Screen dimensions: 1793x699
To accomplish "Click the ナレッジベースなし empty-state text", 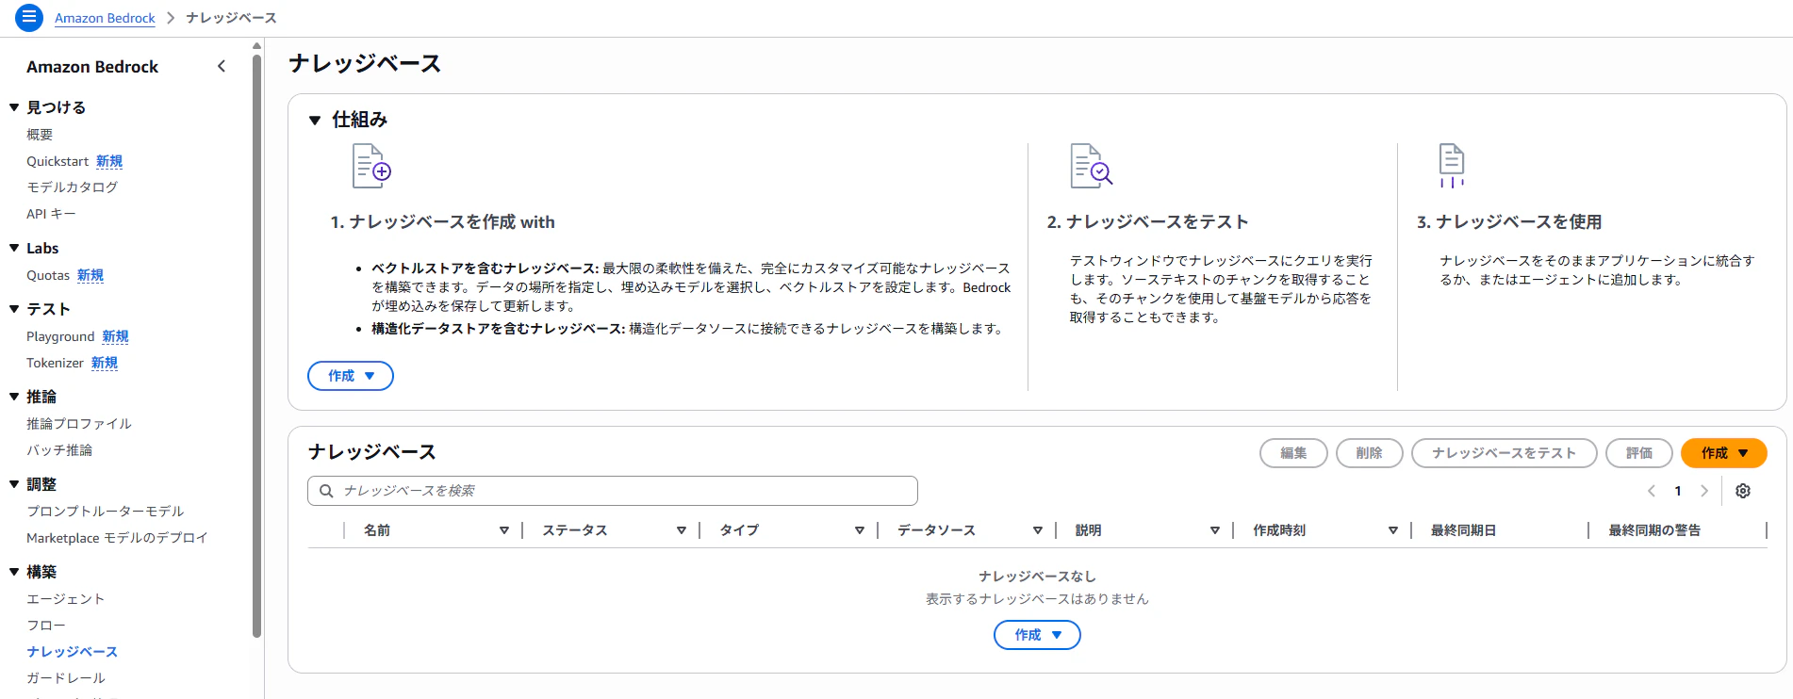I will [x=1037, y=577].
